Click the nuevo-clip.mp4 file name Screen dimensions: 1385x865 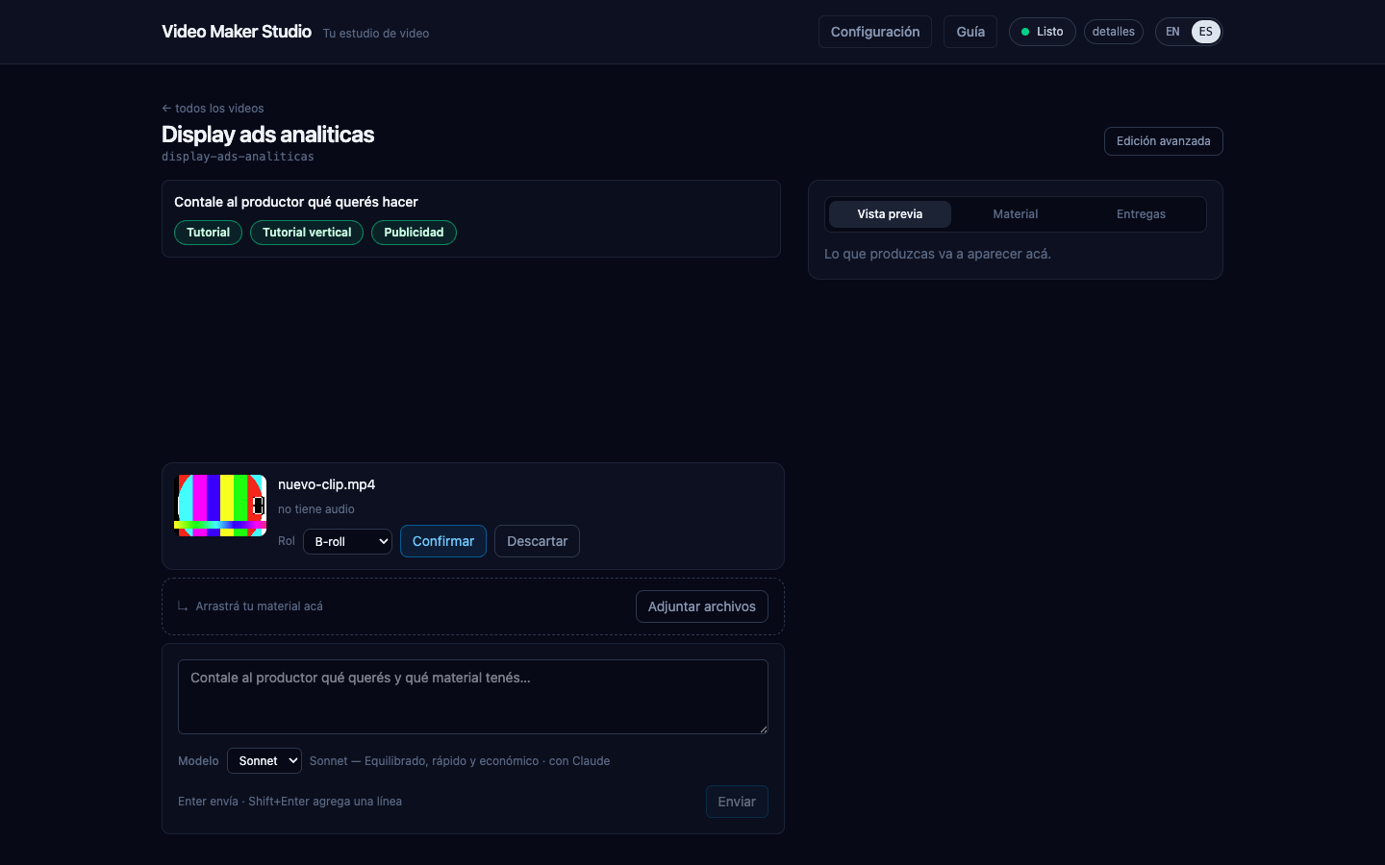[x=327, y=484]
